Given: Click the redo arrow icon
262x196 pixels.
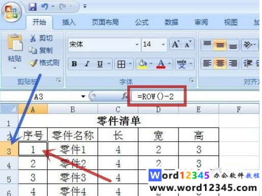Looking at the screenshot, I should click(x=63, y=7).
